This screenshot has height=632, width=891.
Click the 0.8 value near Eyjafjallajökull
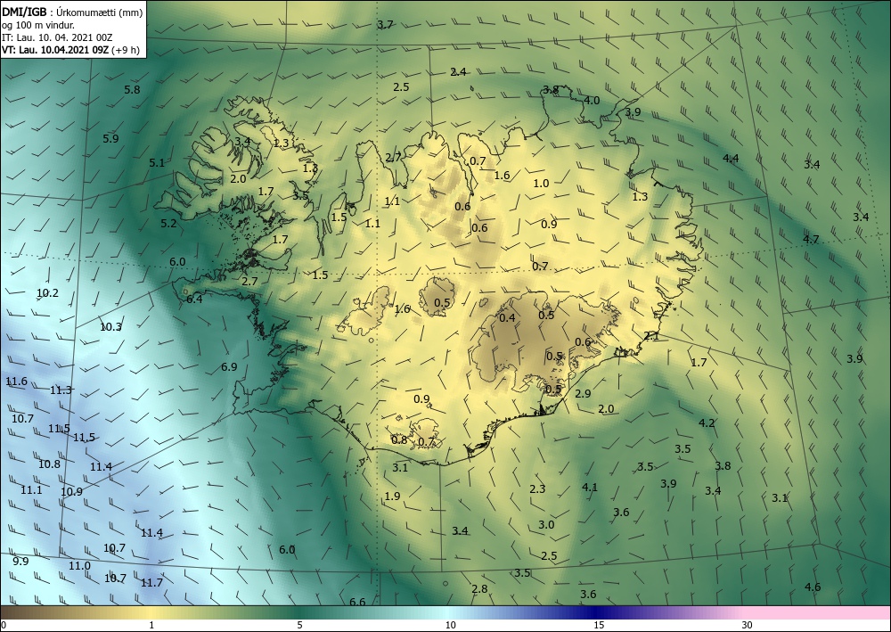(x=399, y=439)
